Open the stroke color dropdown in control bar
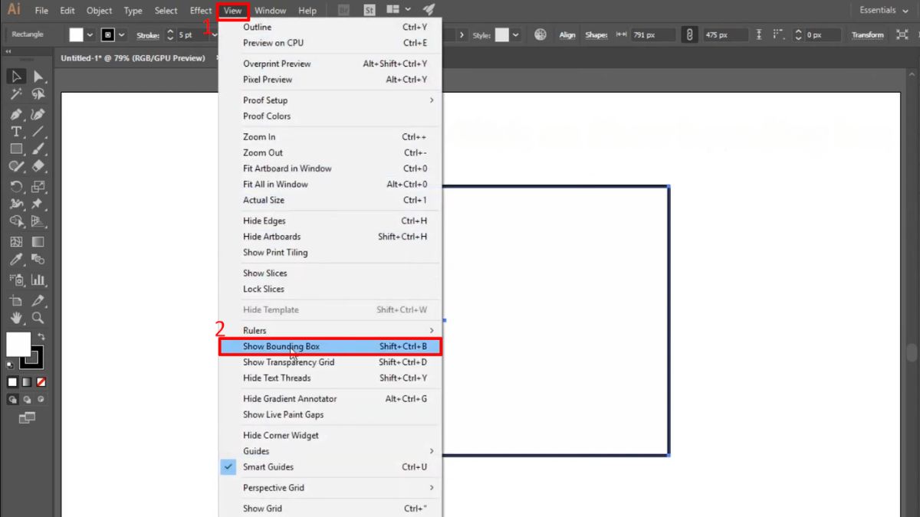 point(122,34)
